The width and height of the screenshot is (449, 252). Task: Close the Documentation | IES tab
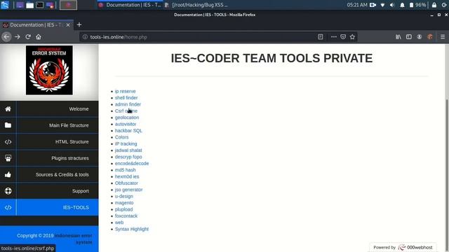[x=68, y=25]
